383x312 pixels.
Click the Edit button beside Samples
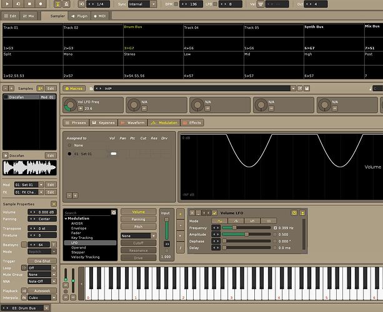51,89
